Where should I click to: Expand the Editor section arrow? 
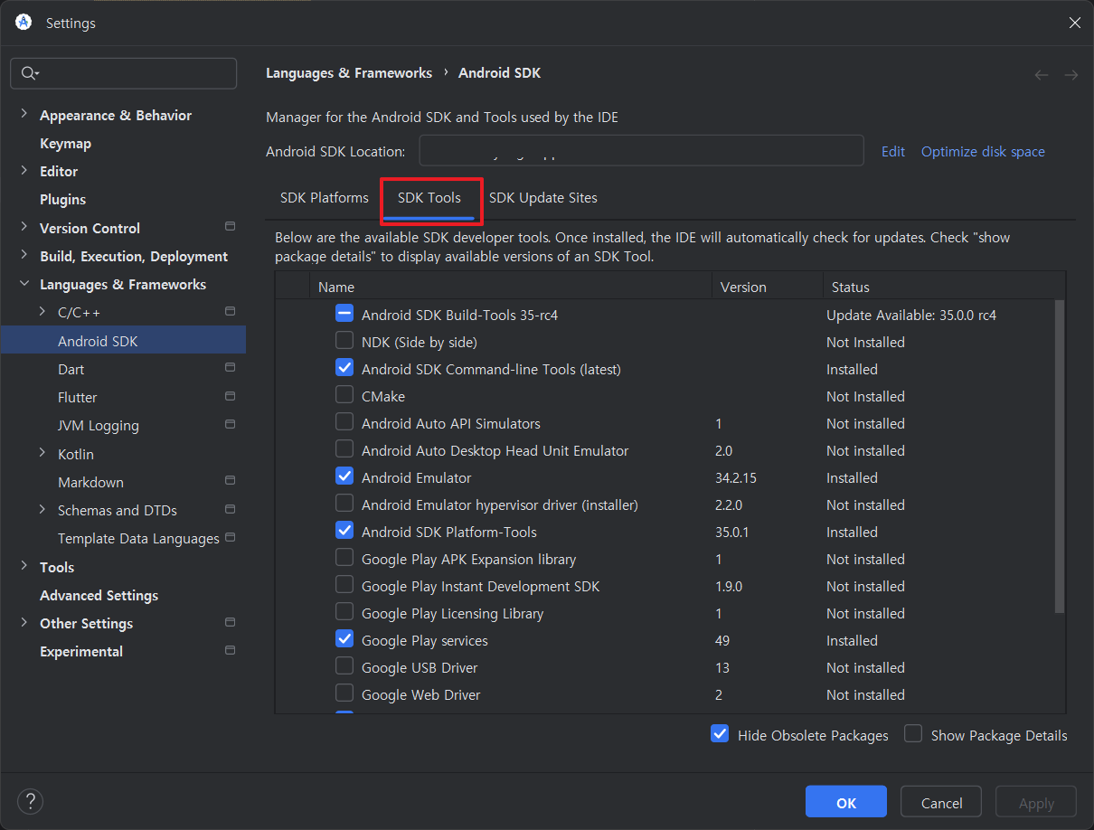(24, 171)
